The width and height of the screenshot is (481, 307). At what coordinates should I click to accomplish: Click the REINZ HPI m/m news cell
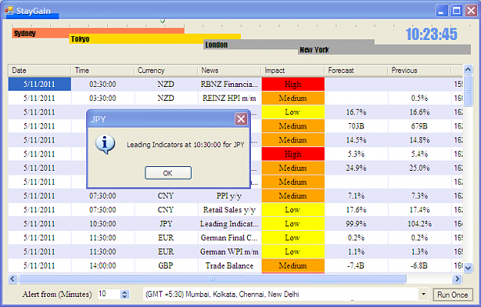point(229,98)
